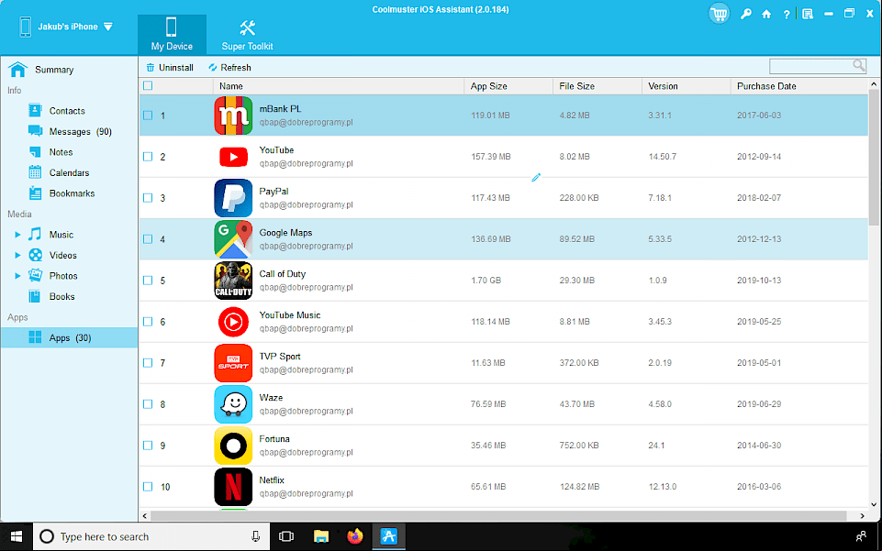
Task: Click the Refresh button
Action: pos(229,68)
